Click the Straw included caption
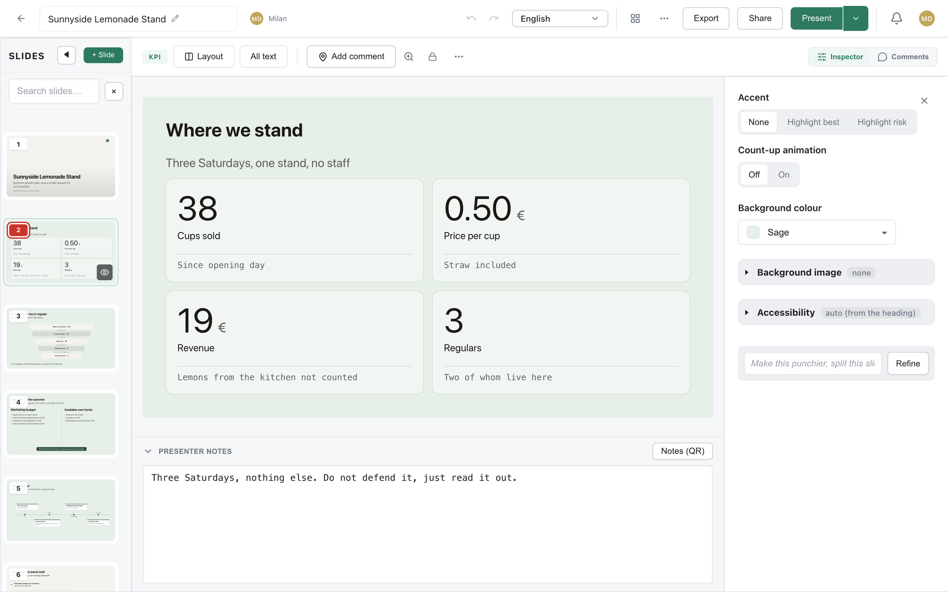The width and height of the screenshot is (948, 592). pos(480,265)
